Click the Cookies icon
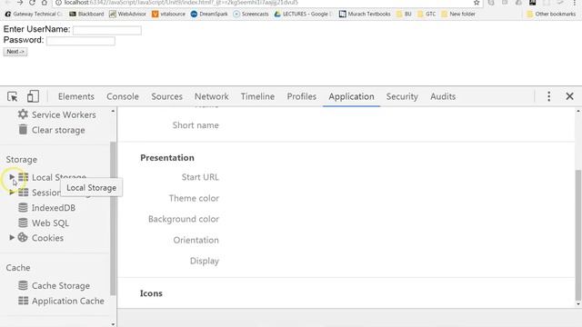582x327 pixels. (x=23, y=238)
